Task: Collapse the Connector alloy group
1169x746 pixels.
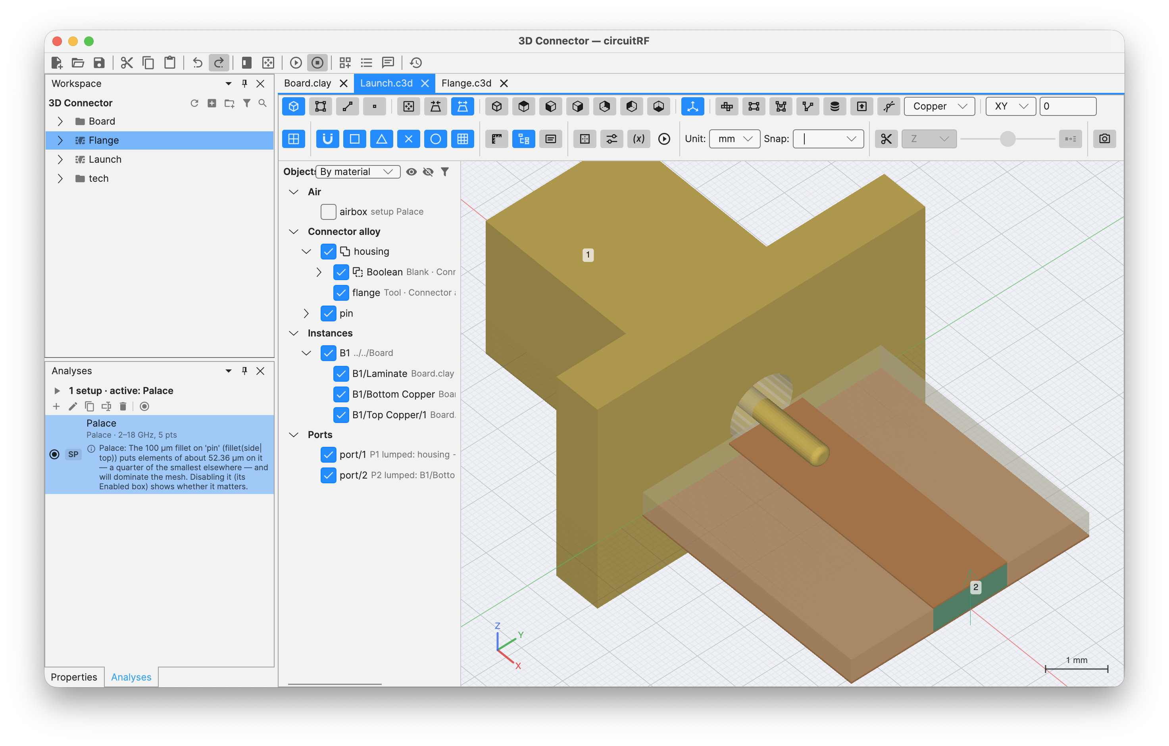Action: pyautogui.click(x=294, y=231)
